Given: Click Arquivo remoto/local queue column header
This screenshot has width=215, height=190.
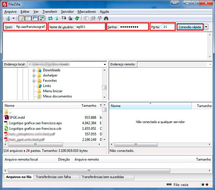Looking at the screenshot, I should (29, 159).
